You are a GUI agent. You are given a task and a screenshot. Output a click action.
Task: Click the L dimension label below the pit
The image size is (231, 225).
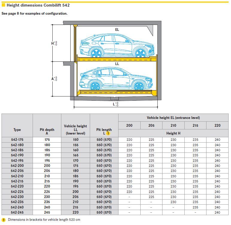tap(115, 104)
